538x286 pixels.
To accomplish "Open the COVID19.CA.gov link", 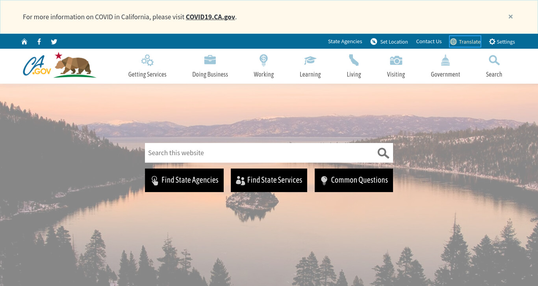I will 210,17.
